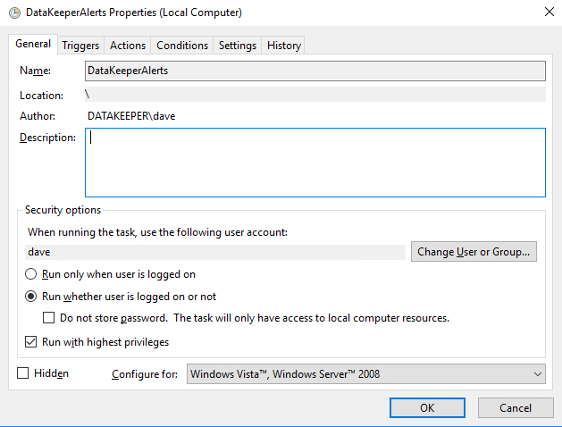Click the user account field showing dave
The image size is (562, 427).
pos(216,252)
